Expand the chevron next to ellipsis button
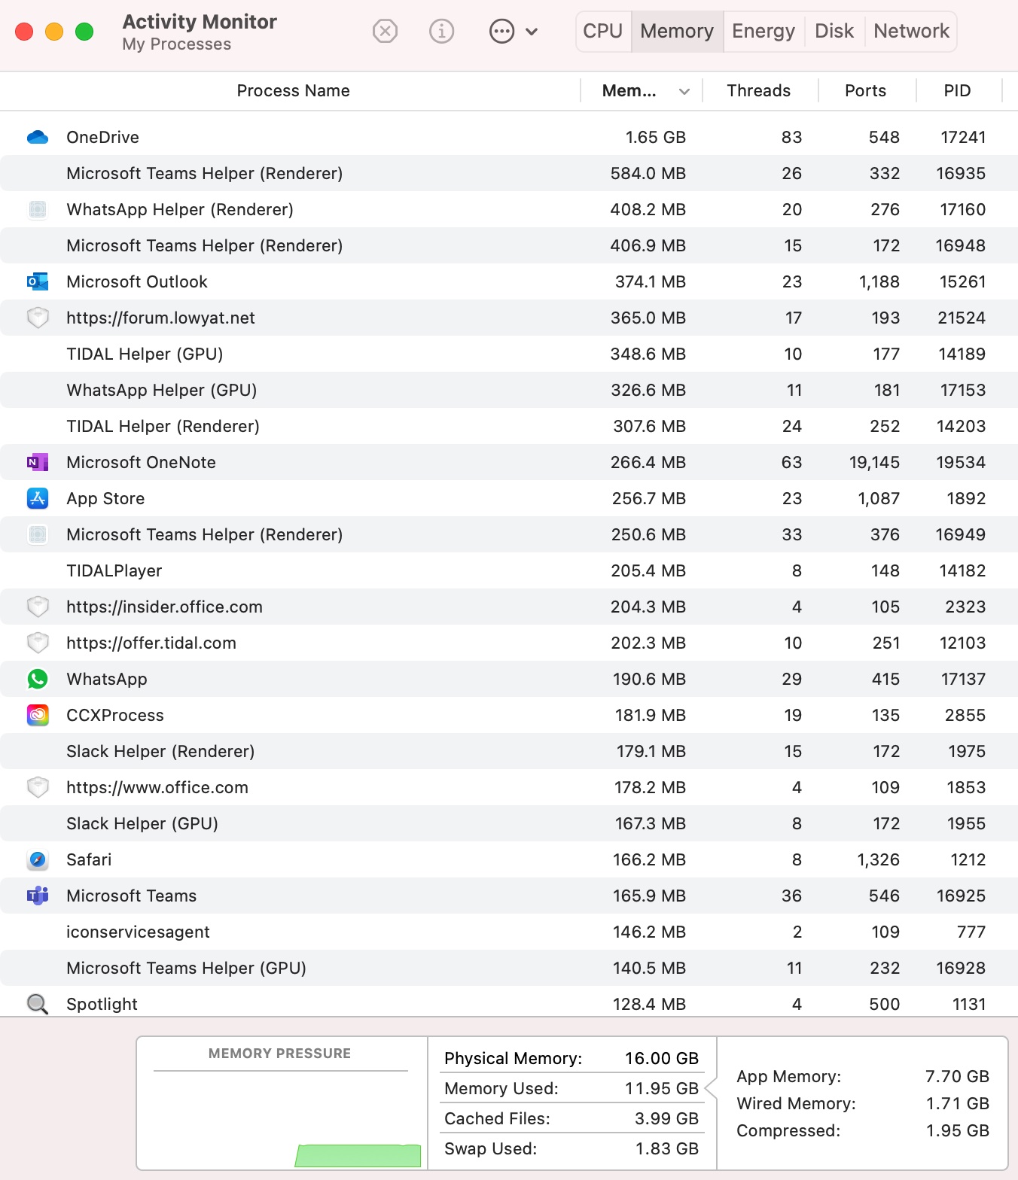This screenshot has height=1180, width=1018. (x=532, y=32)
